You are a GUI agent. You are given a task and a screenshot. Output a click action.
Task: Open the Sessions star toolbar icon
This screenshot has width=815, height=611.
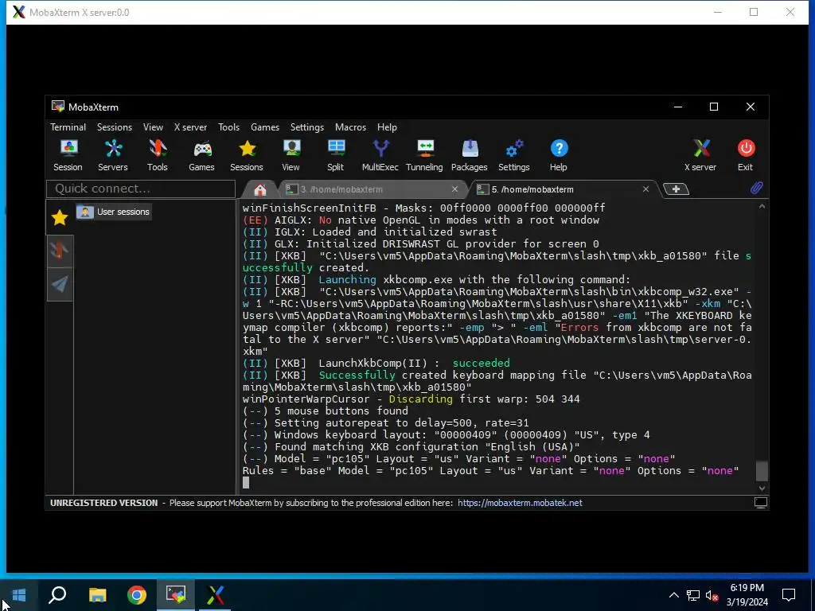(247, 155)
